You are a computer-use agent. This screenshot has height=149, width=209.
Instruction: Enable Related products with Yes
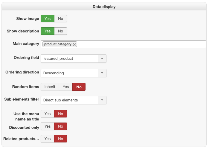tap(48, 139)
